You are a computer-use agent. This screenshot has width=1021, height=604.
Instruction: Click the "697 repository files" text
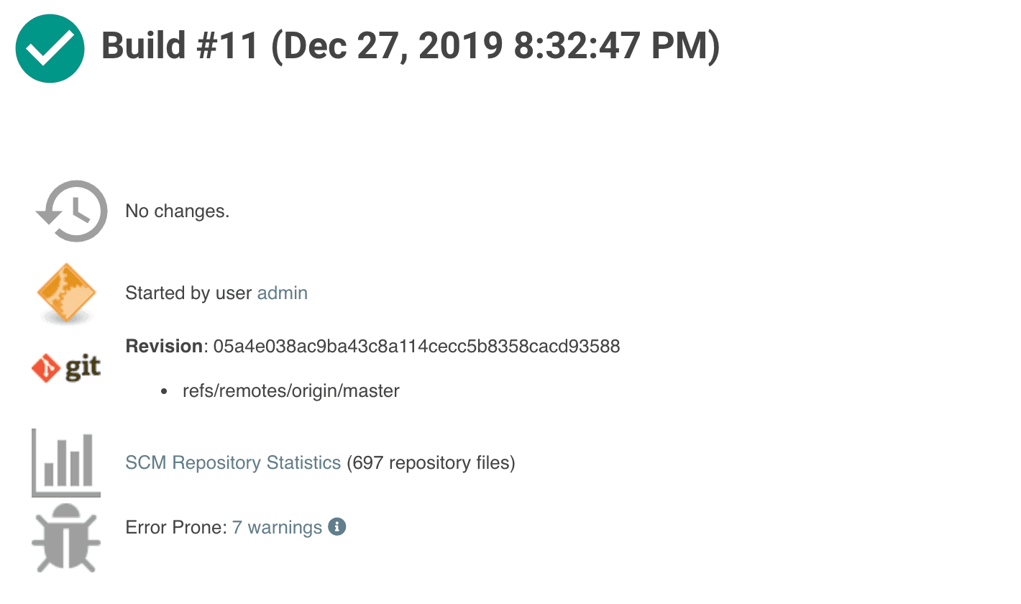(431, 462)
